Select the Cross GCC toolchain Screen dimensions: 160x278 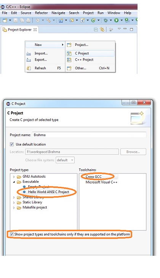[x=94, y=177]
